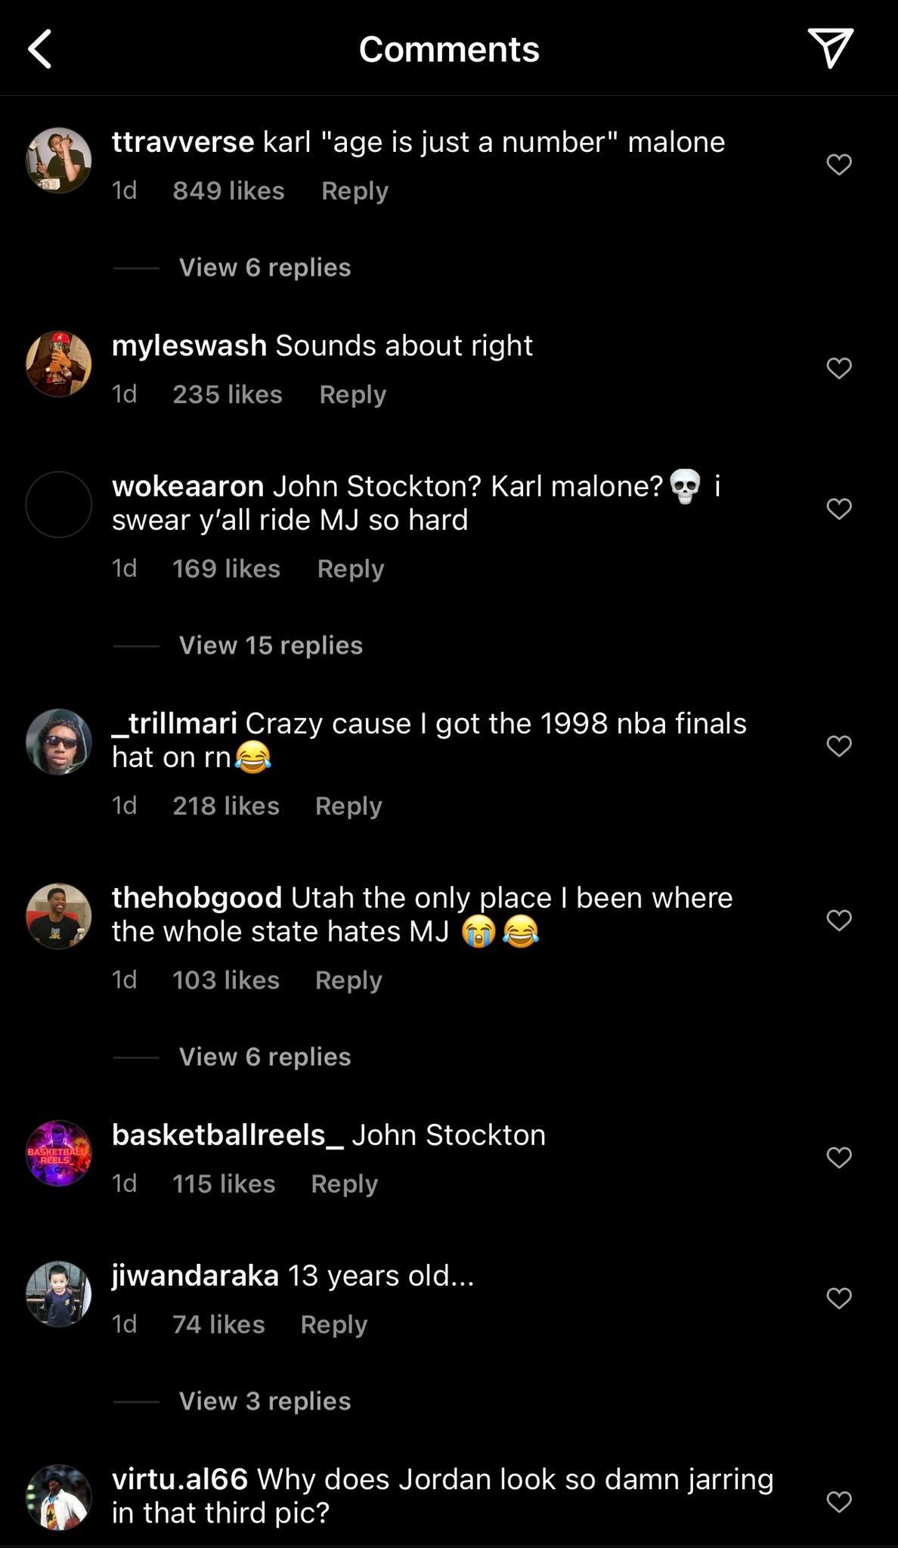Image resolution: width=898 pixels, height=1548 pixels.
Task: Expand 6 replies under ttravverse's comment
Action: 265,268
